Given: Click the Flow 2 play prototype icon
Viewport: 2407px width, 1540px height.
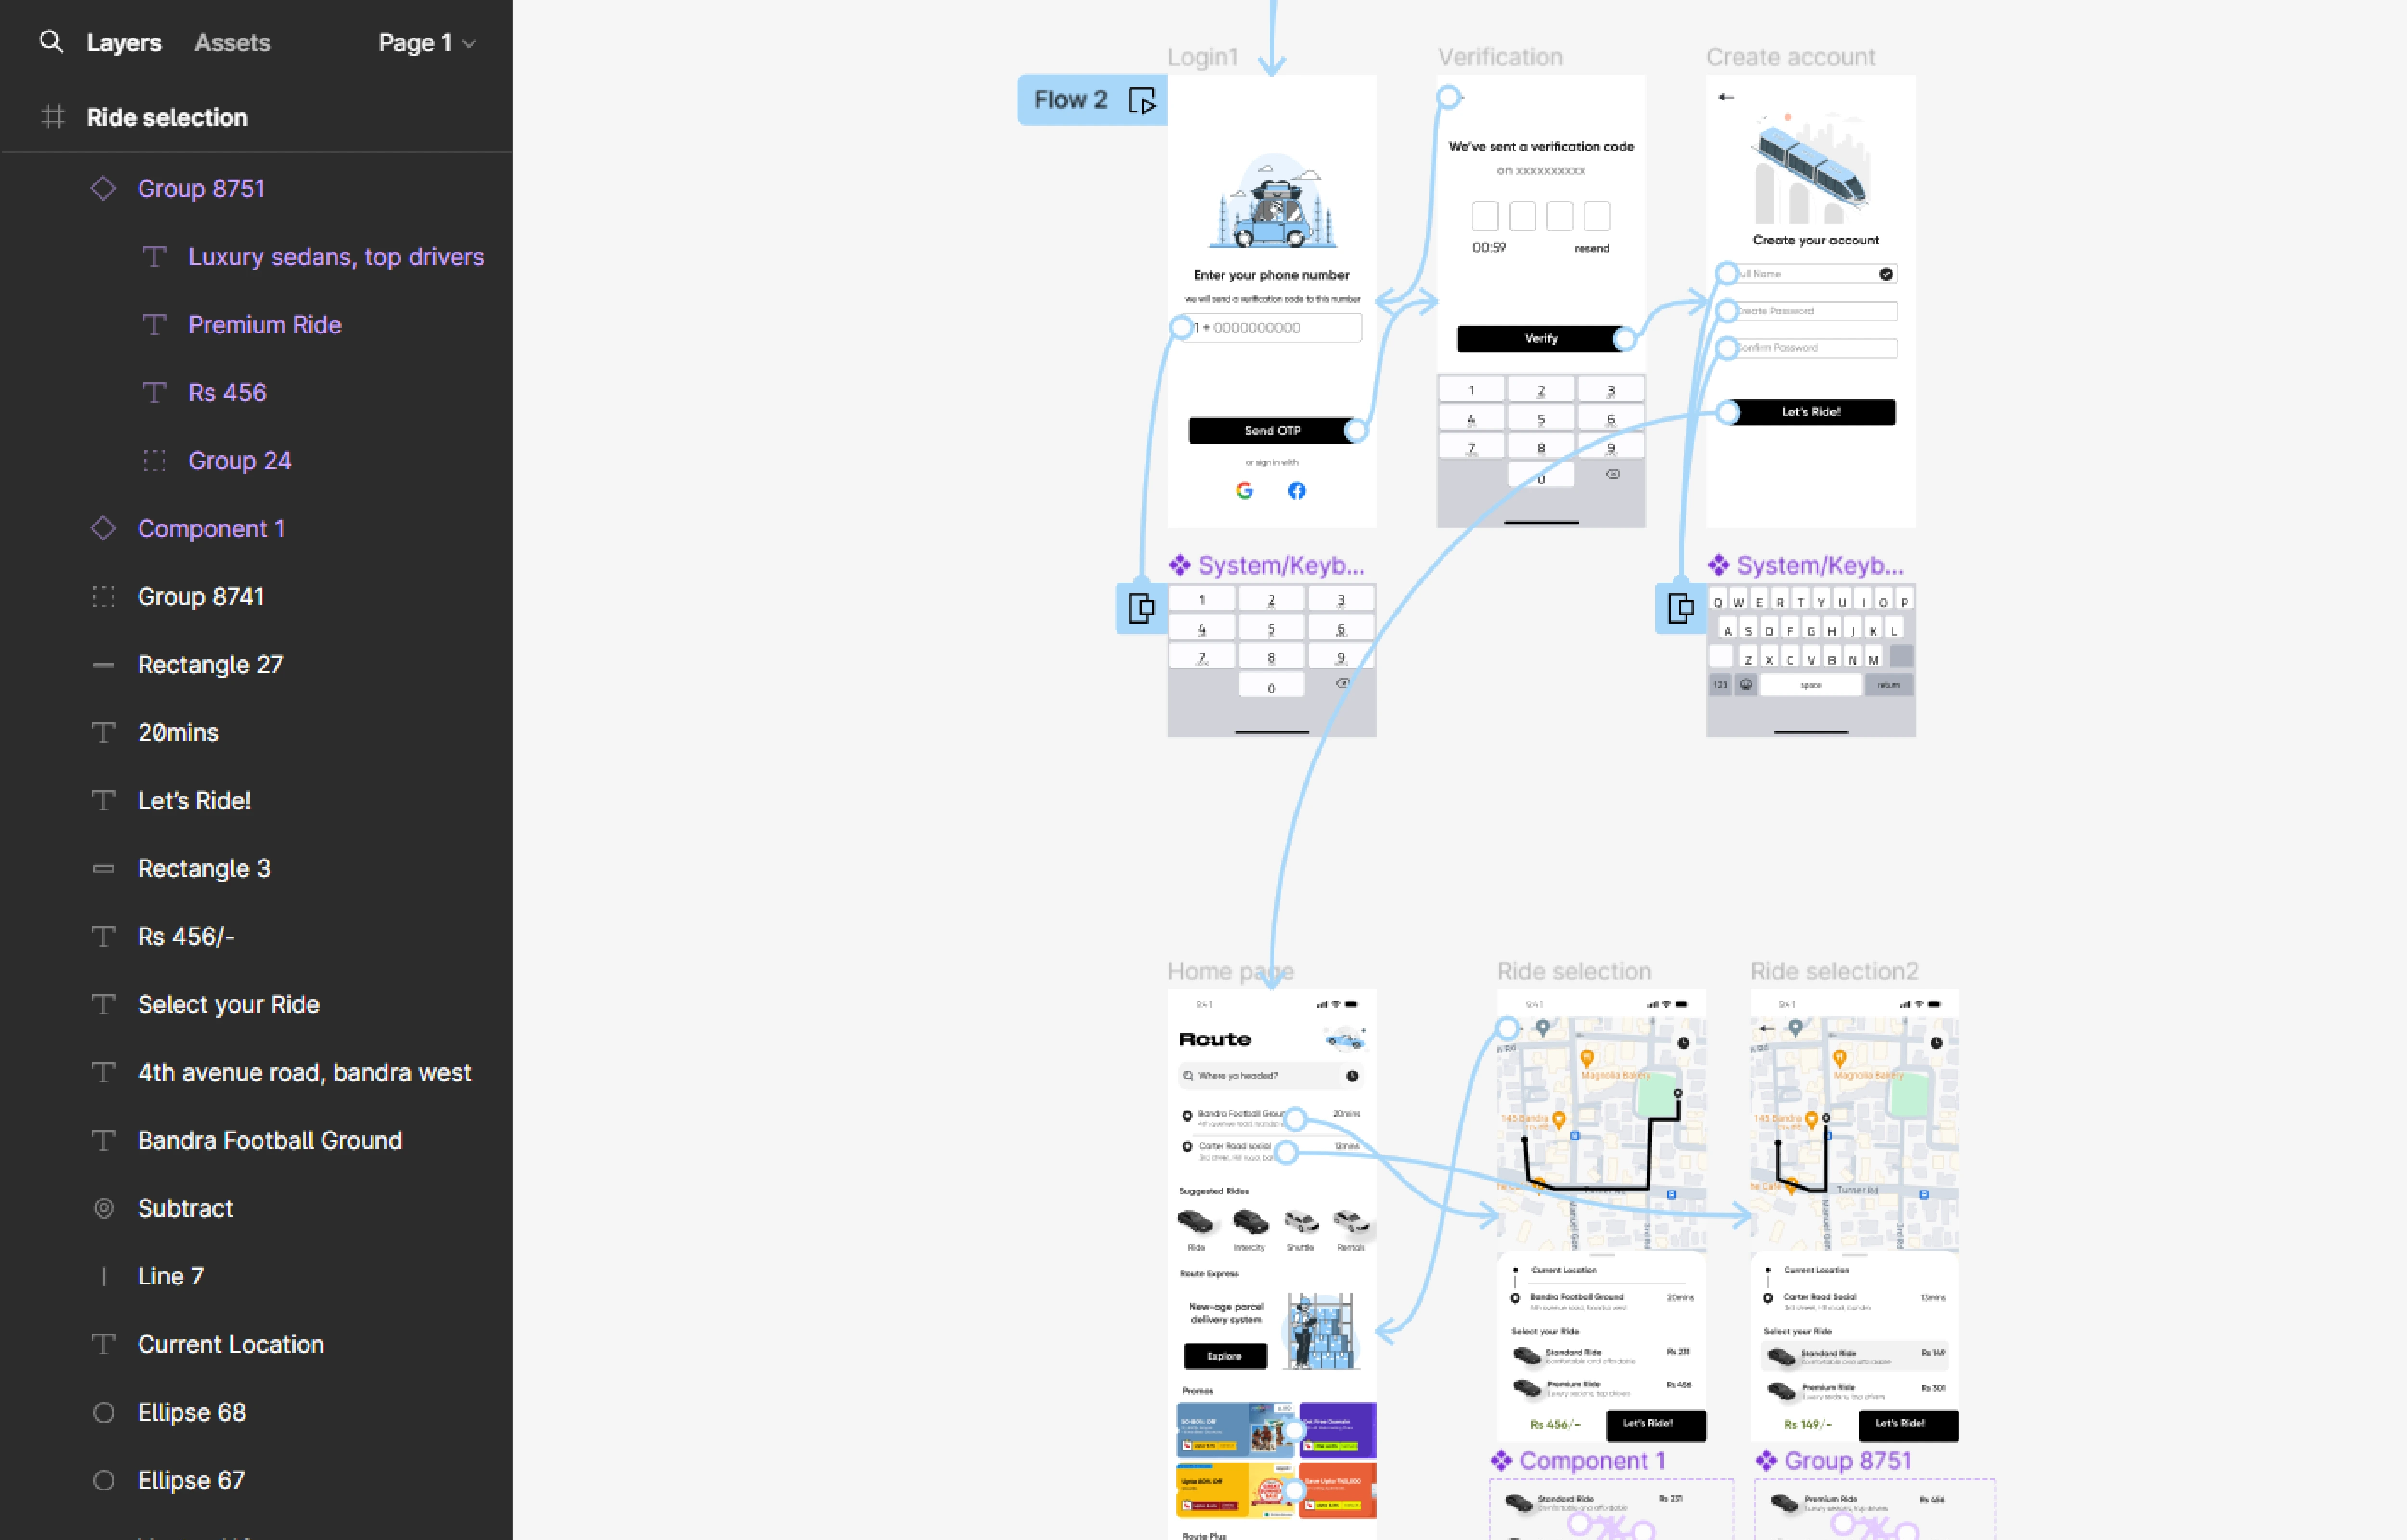Looking at the screenshot, I should point(1141,100).
